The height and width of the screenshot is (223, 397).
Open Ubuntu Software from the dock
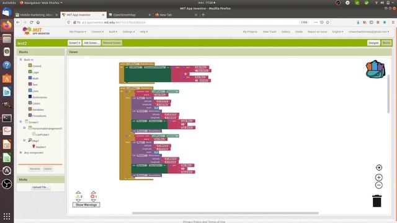7,78
